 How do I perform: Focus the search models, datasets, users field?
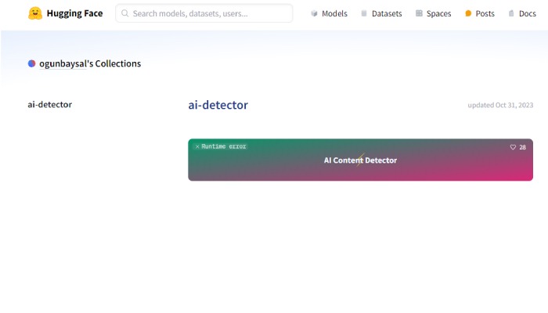(x=204, y=13)
